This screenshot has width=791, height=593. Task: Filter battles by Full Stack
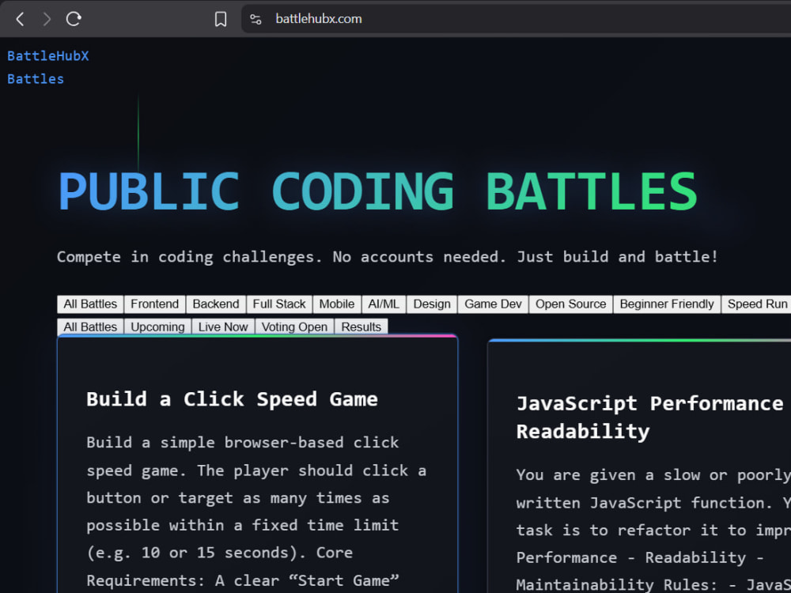click(x=279, y=304)
